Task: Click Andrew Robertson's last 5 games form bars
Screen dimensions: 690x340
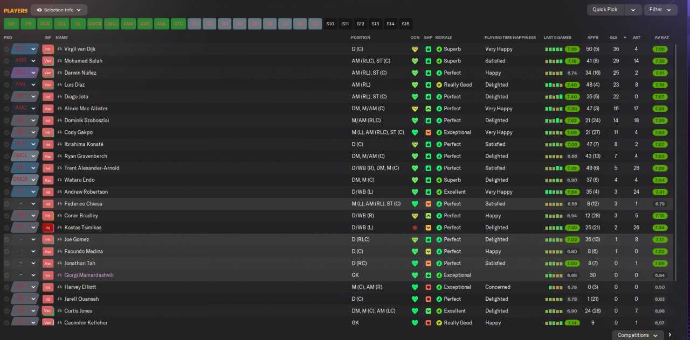Action: pos(554,192)
